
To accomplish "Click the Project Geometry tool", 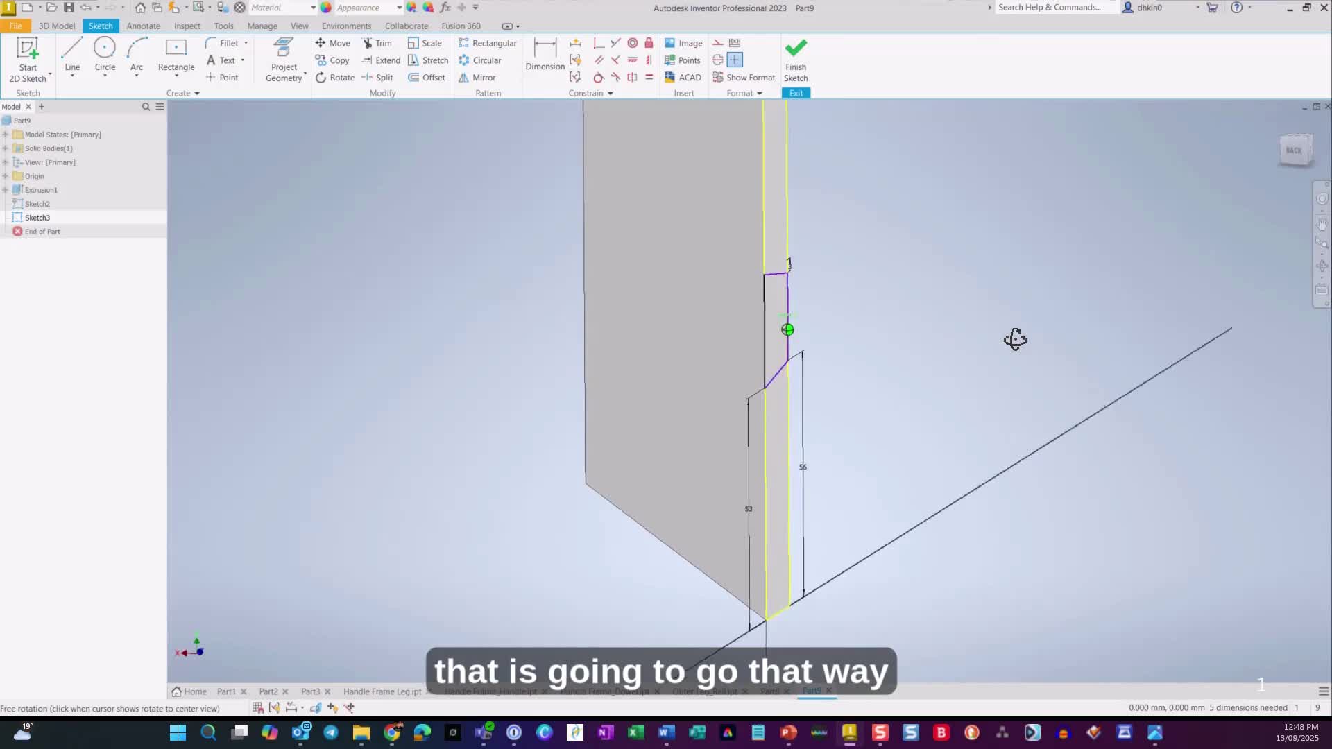I will pos(284,60).
